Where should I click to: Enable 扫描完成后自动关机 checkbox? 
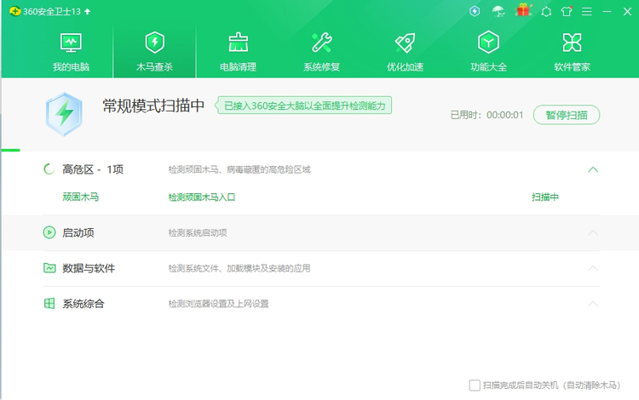475,386
